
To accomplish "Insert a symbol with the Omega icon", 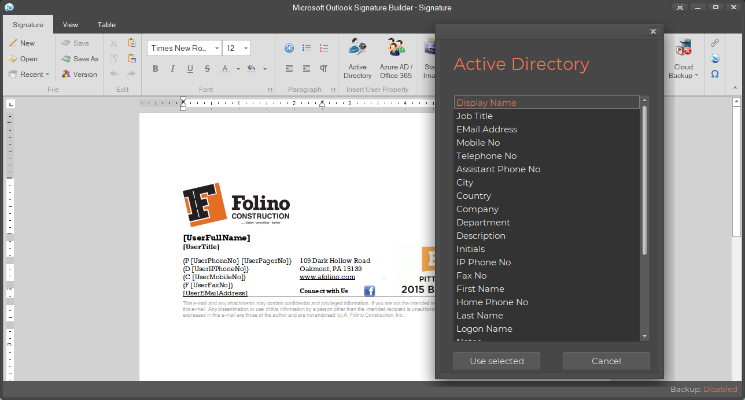I will [x=715, y=74].
